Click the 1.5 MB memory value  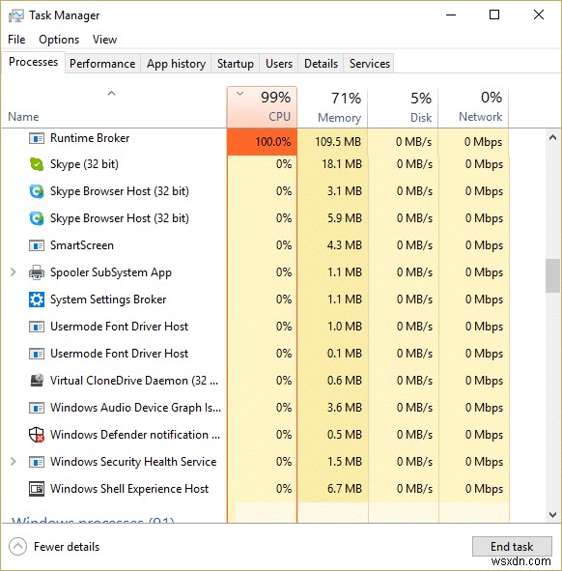(x=345, y=462)
